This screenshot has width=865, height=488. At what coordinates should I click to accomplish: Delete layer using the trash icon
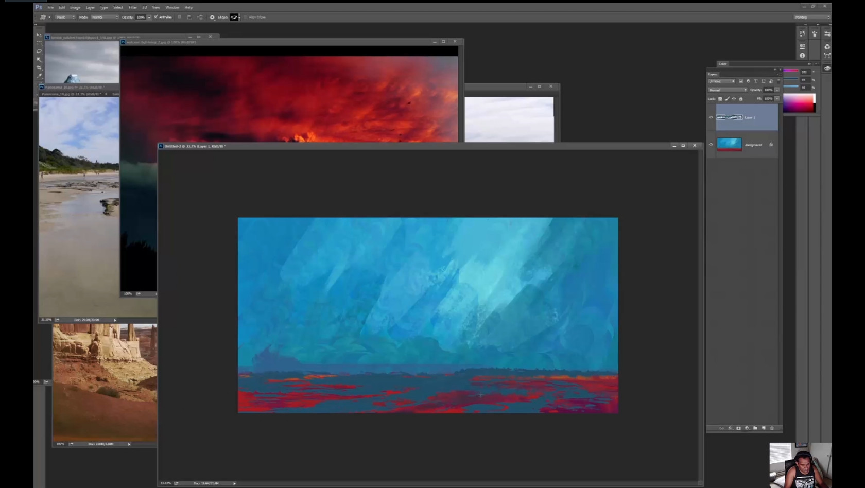point(772,428)
